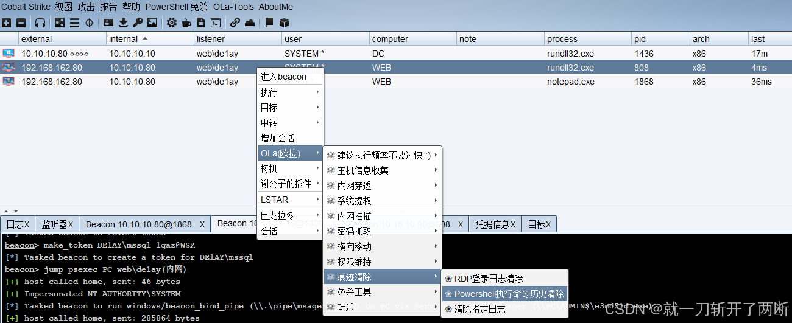
Task: Switch to pivot graph view icon
Action: [x=60, y=23]
